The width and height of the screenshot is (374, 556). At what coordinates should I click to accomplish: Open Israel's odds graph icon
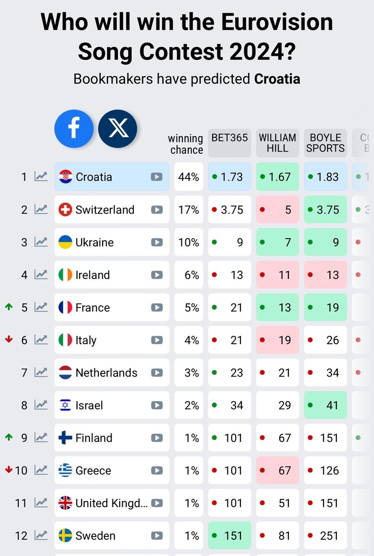(41, 405)
